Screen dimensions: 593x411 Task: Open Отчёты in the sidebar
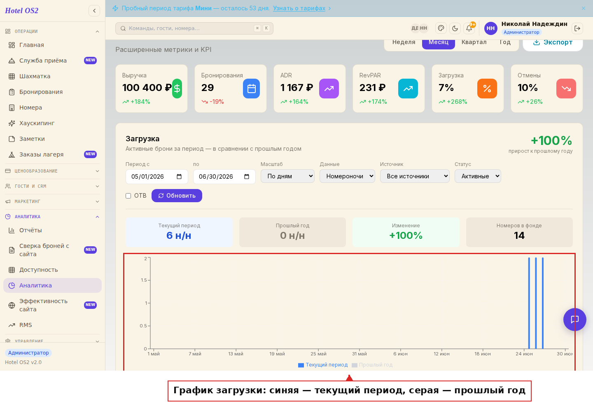(52, 230)
